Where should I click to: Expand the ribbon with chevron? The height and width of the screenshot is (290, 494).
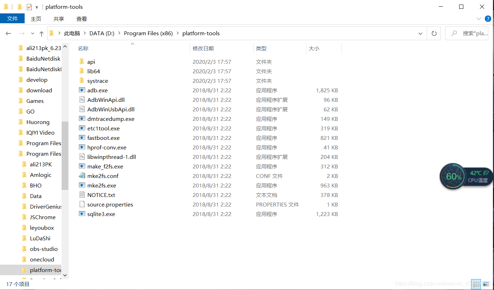pyautogui.click(x=479, y=19)
